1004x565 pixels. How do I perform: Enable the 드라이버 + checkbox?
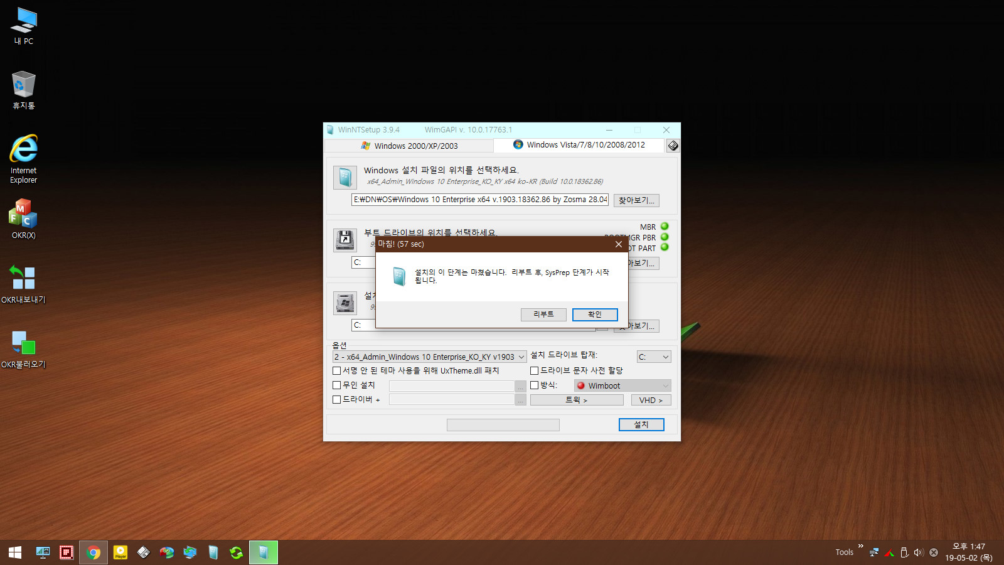[x=336, y=399]
